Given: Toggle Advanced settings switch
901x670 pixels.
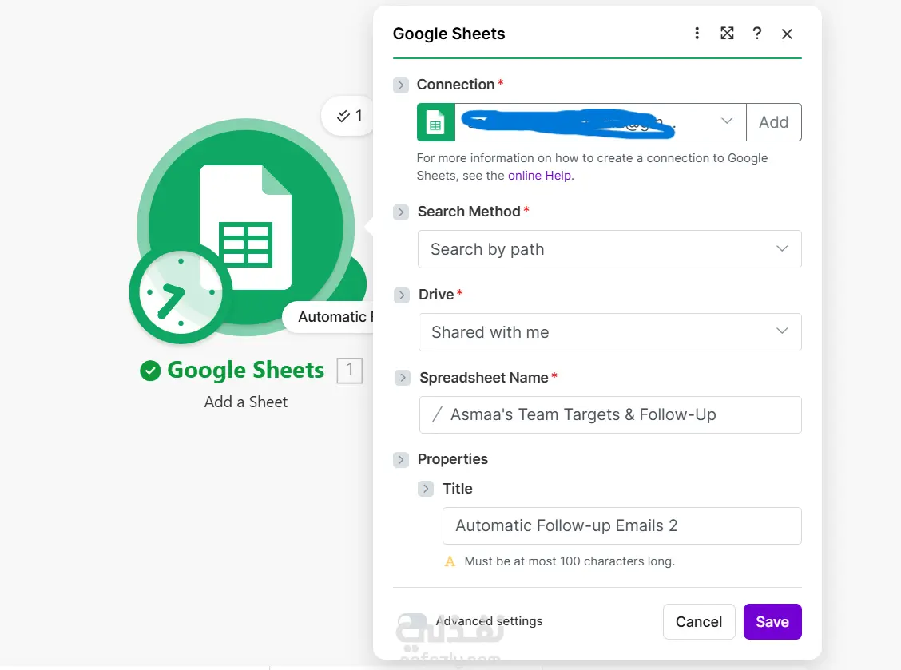Looking at the screenshot, I should pos(411,621).
